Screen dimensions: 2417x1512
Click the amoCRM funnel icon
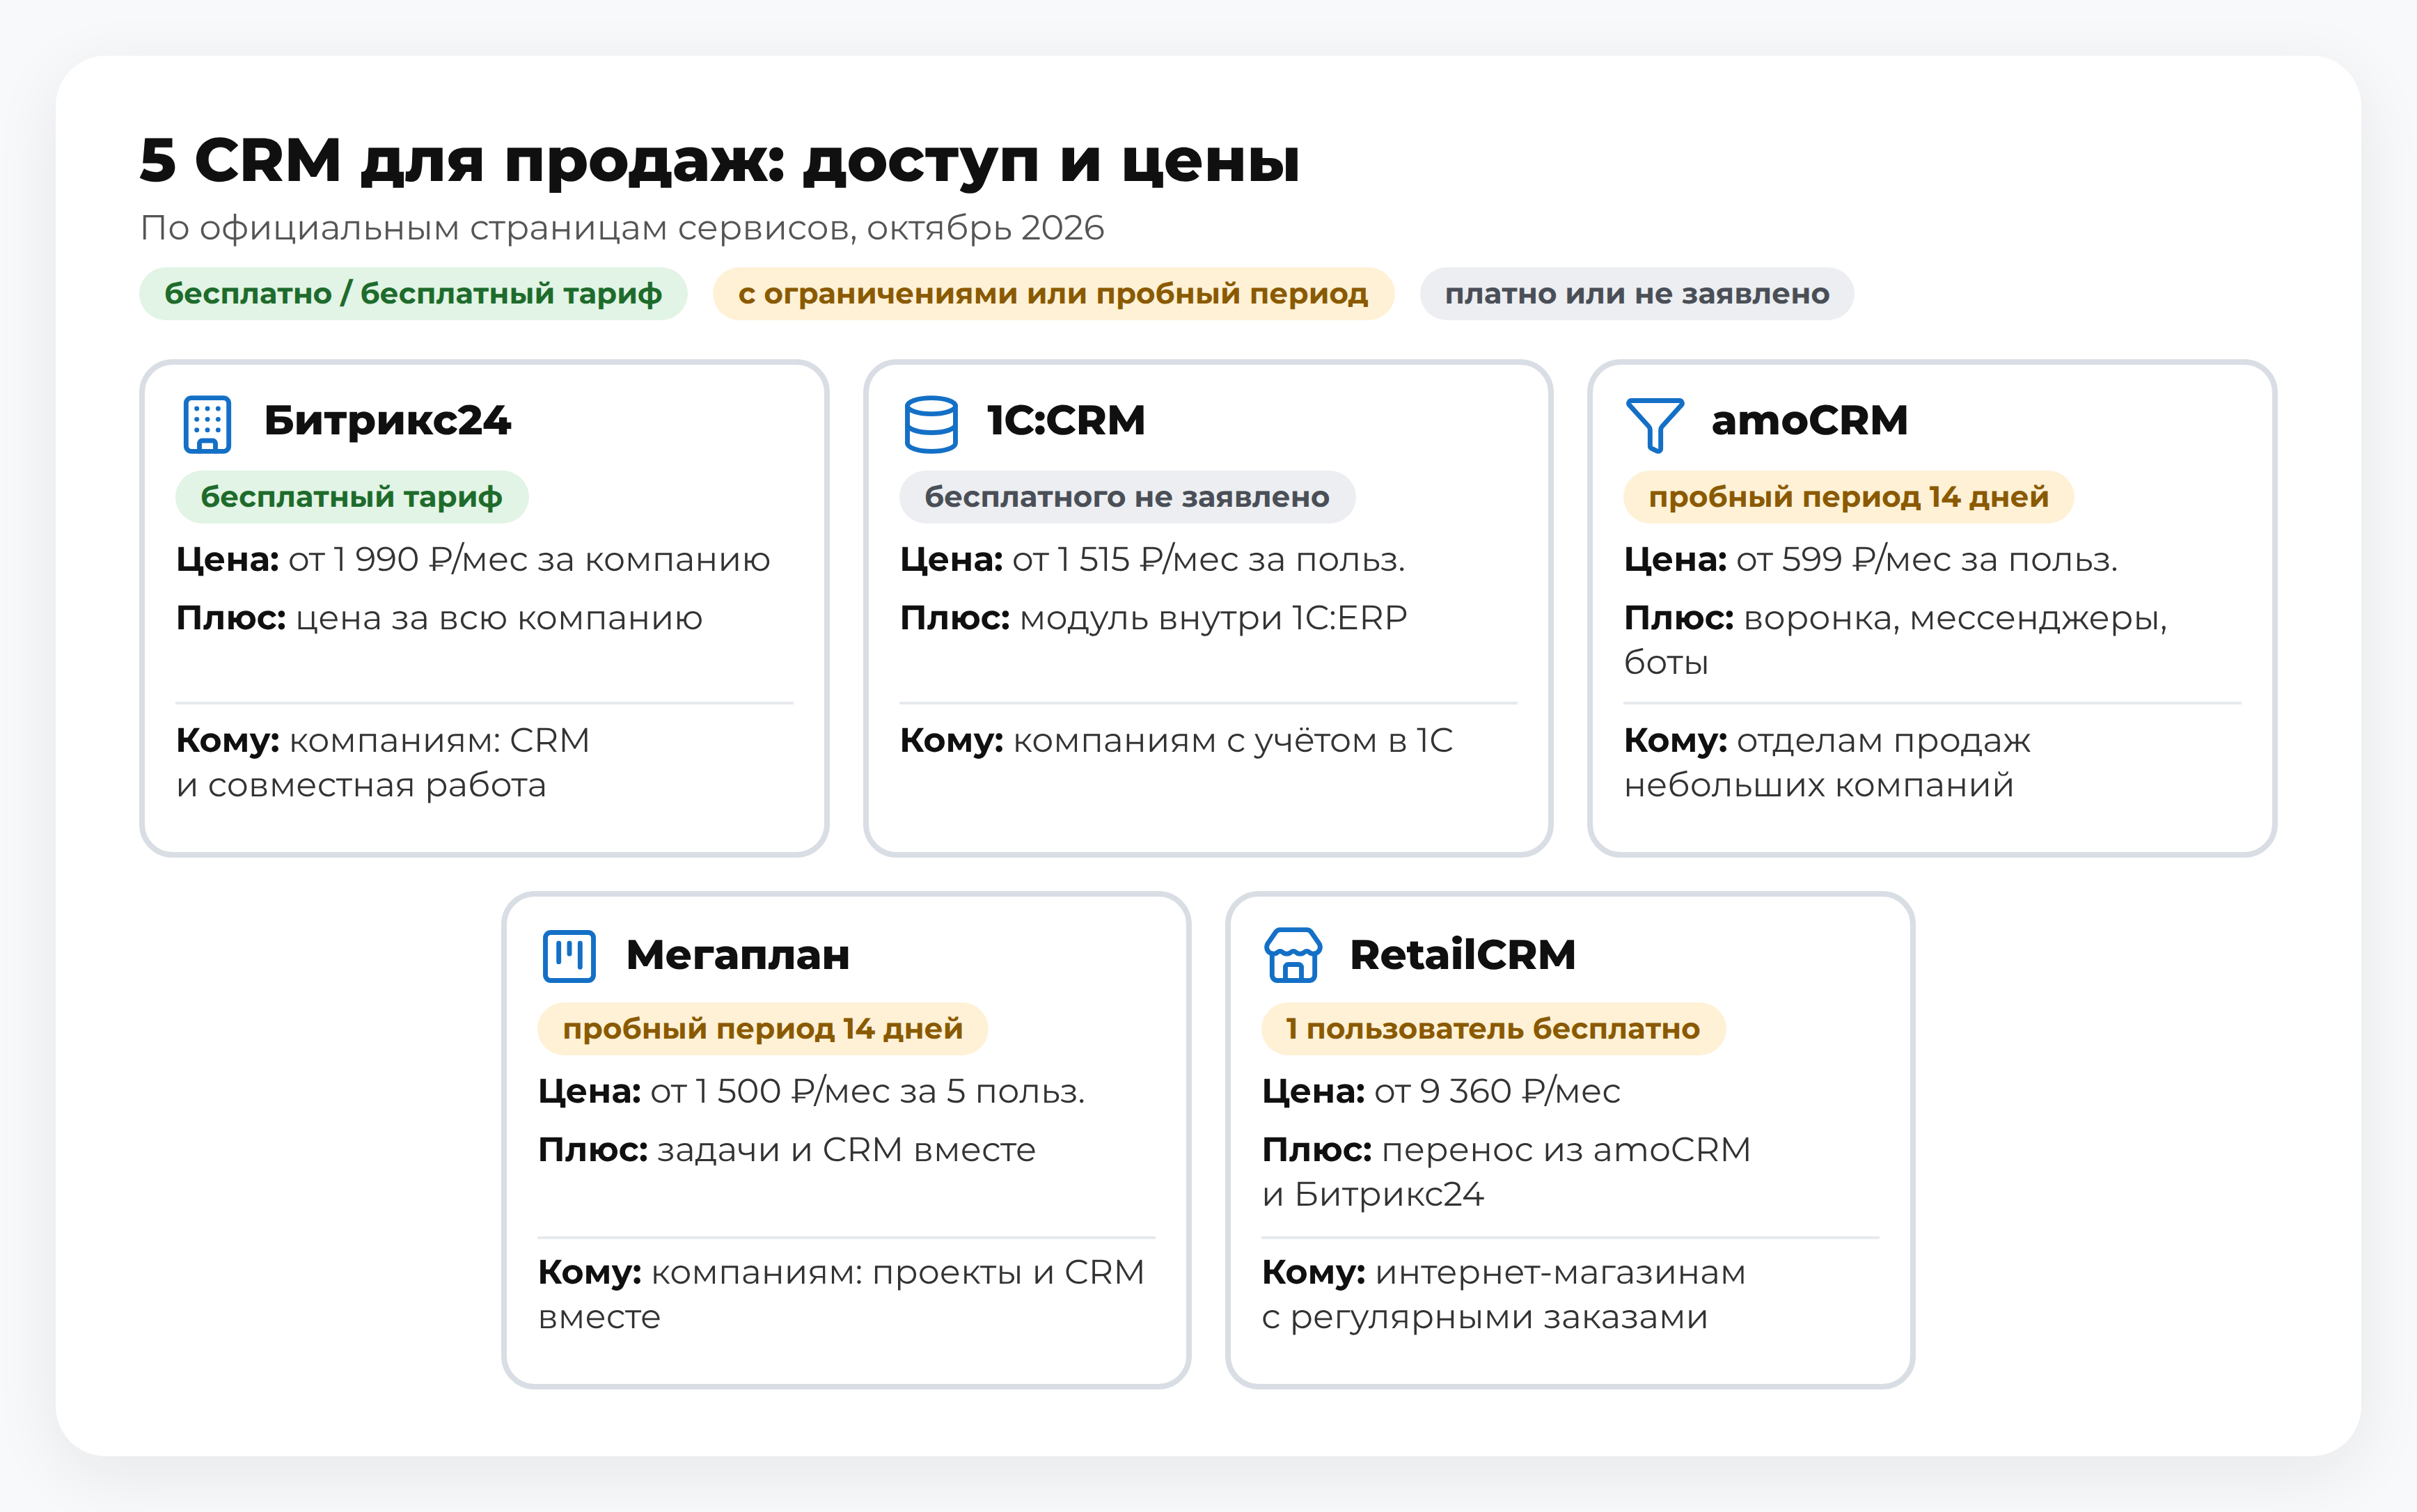pos(1654,424)
